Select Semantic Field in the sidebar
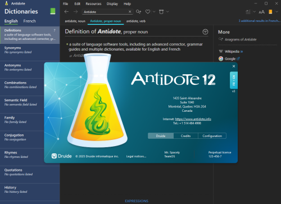Screen dimensions: 281x204 click(x=22, y=105)
